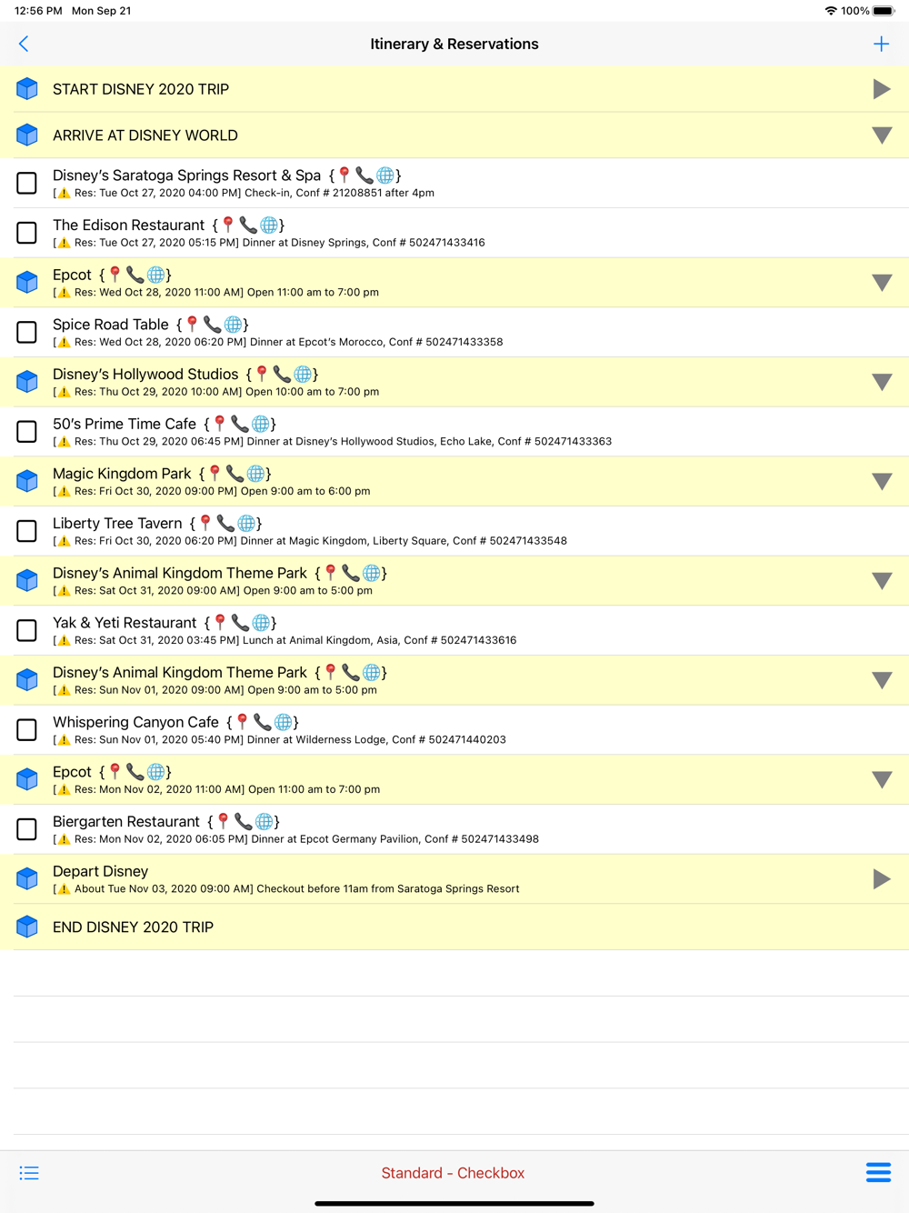Image resolution: width=909 pixels, height=1213 pixels.
Task: Tap the blue cube beside START DISNEY 2020 TRIP
Action: [x=27, y=89]
